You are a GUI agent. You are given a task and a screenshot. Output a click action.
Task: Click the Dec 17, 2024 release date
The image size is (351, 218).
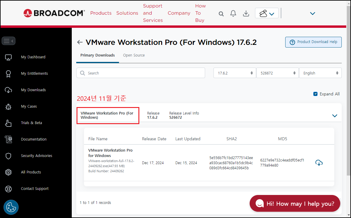153,163
